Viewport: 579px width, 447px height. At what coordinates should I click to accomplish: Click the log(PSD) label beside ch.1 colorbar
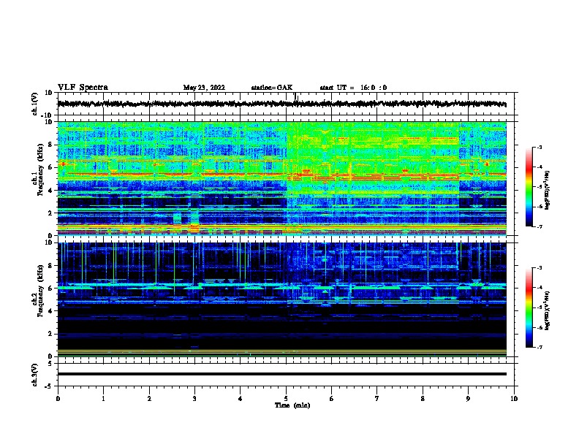pos(547,190)
